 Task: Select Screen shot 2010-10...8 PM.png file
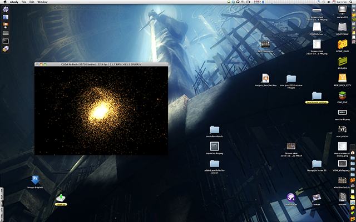coord(317,10)
